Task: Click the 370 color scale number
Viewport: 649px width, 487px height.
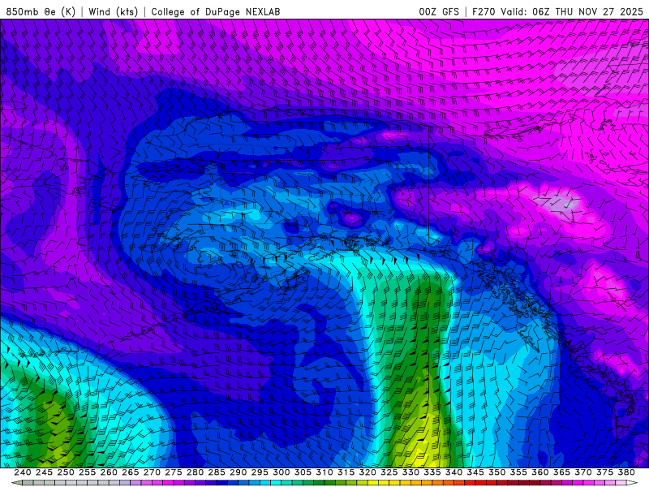Action: point(582,472)
